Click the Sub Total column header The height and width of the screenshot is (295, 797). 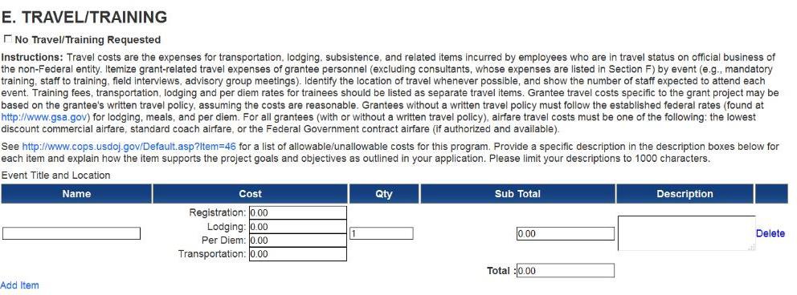click(517, 194)
